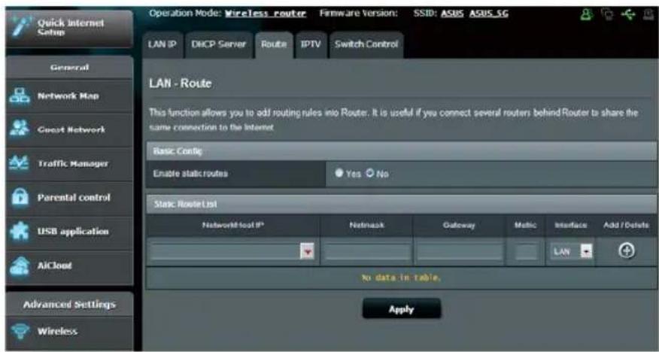This screenshot has height=352, width=659.
Task: Click the Guest Network people icon
Action: [x=20, y=129]
